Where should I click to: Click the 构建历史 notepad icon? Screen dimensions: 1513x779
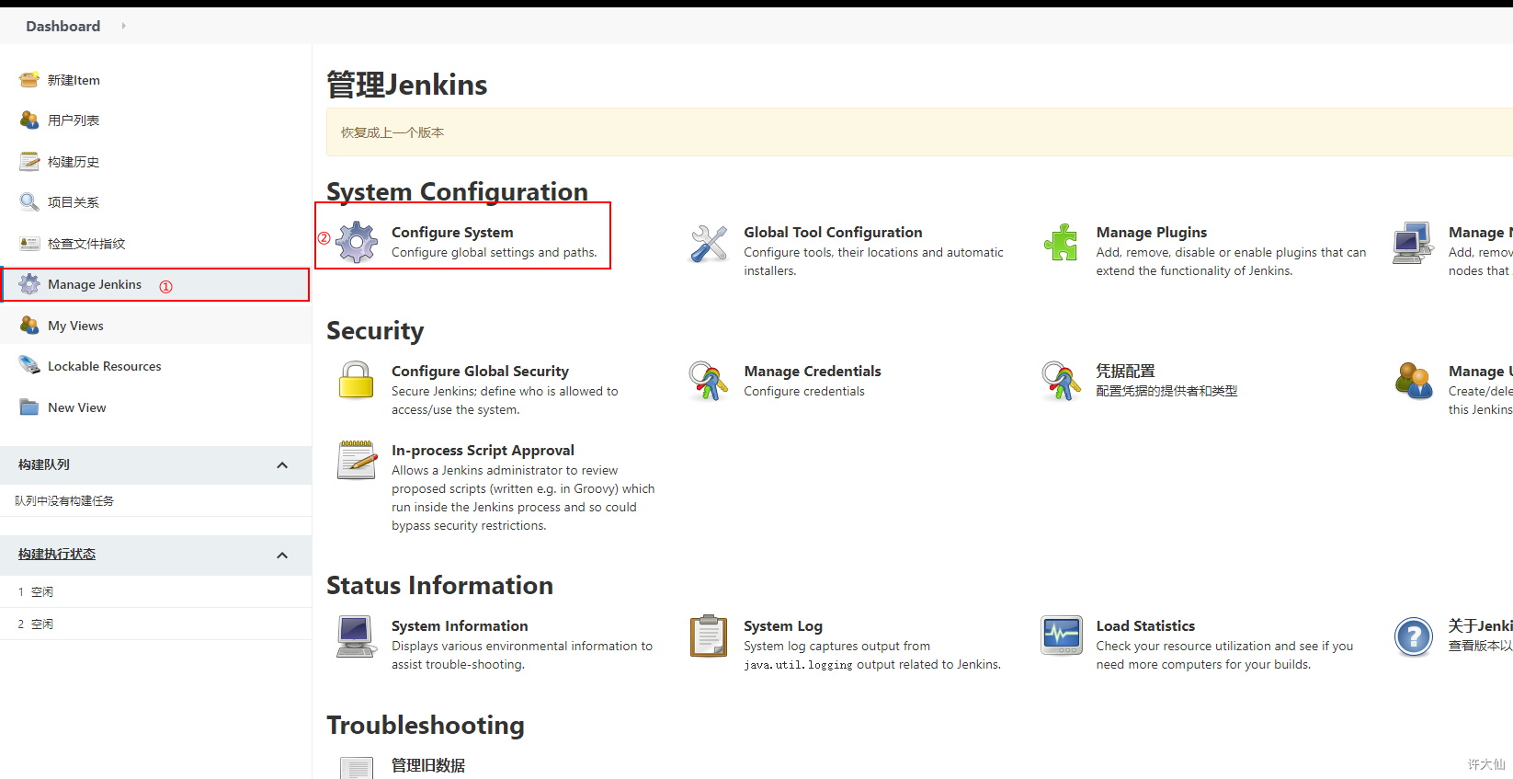[x=29, y=162]
